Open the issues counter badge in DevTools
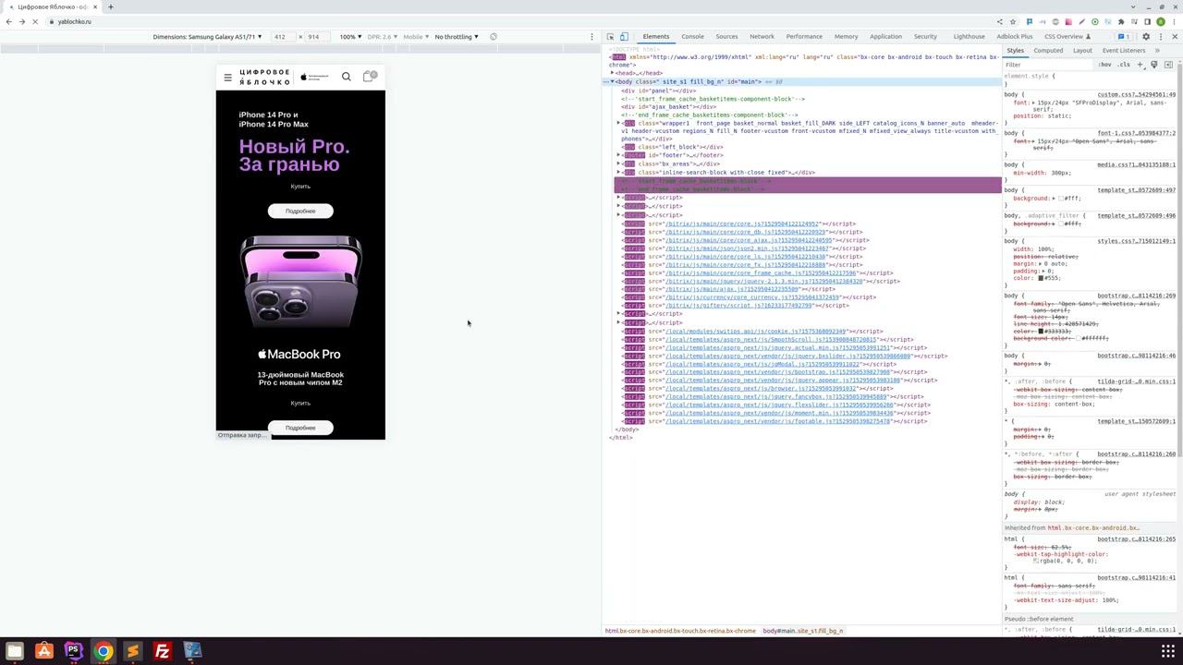Viewport: 1183px width, 665px height. pyautogui.click(x=1125, y=37)
